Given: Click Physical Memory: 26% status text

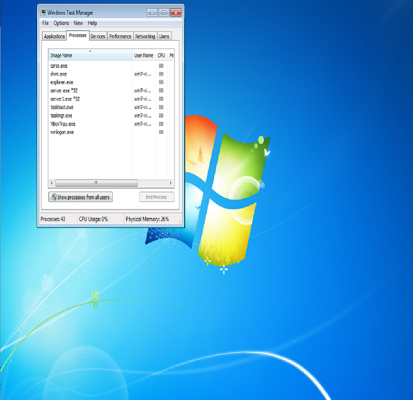Looking at the screenshot, I should coord(147,219).
